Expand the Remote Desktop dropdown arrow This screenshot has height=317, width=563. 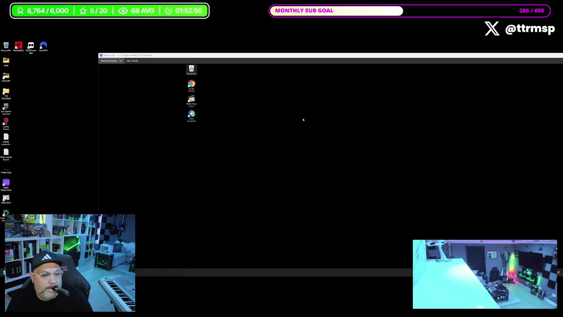[x=121, y=61]
